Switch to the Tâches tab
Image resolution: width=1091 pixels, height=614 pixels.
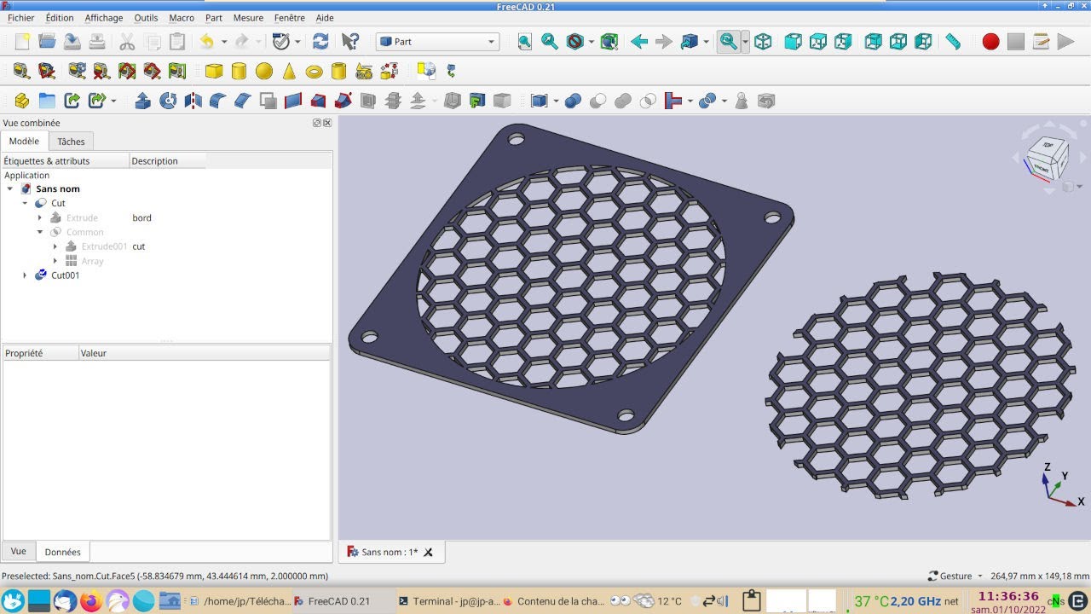tap(71, 142)
